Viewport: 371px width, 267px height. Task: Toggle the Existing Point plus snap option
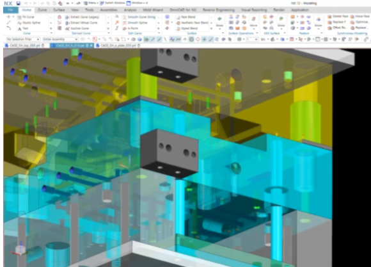coord(204,39)
